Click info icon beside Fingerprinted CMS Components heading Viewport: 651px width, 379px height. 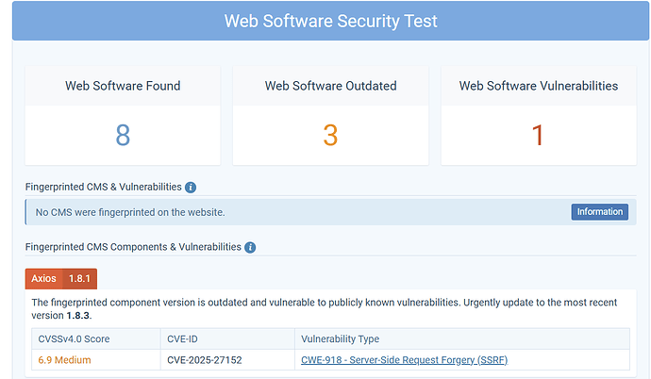coord(250,247)
